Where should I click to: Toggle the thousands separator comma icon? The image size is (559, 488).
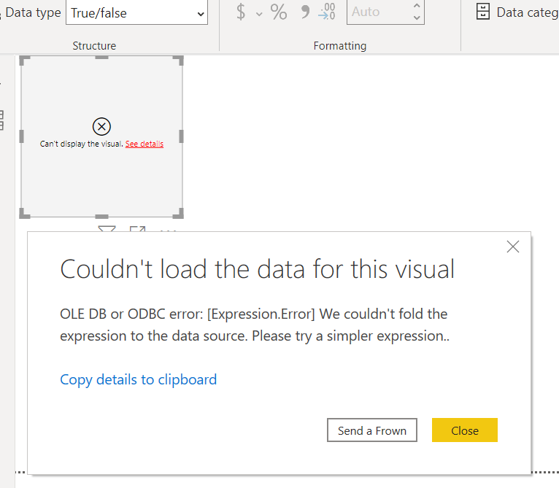305,12
